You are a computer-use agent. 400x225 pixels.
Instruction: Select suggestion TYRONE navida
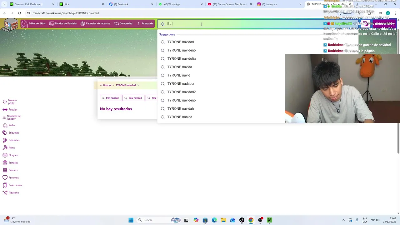(x=221, y=67)
